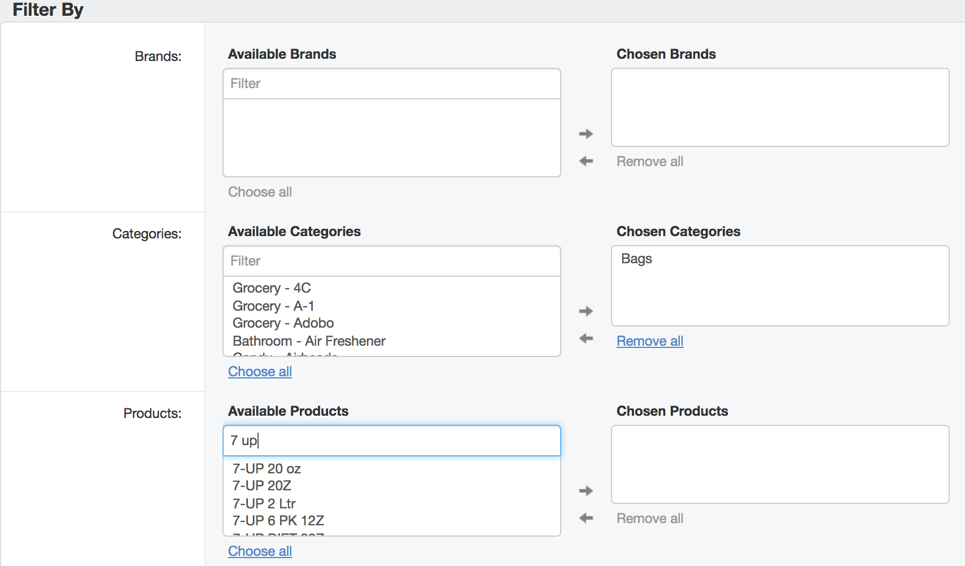
Task: Choose all available categories
Action: 260,372
